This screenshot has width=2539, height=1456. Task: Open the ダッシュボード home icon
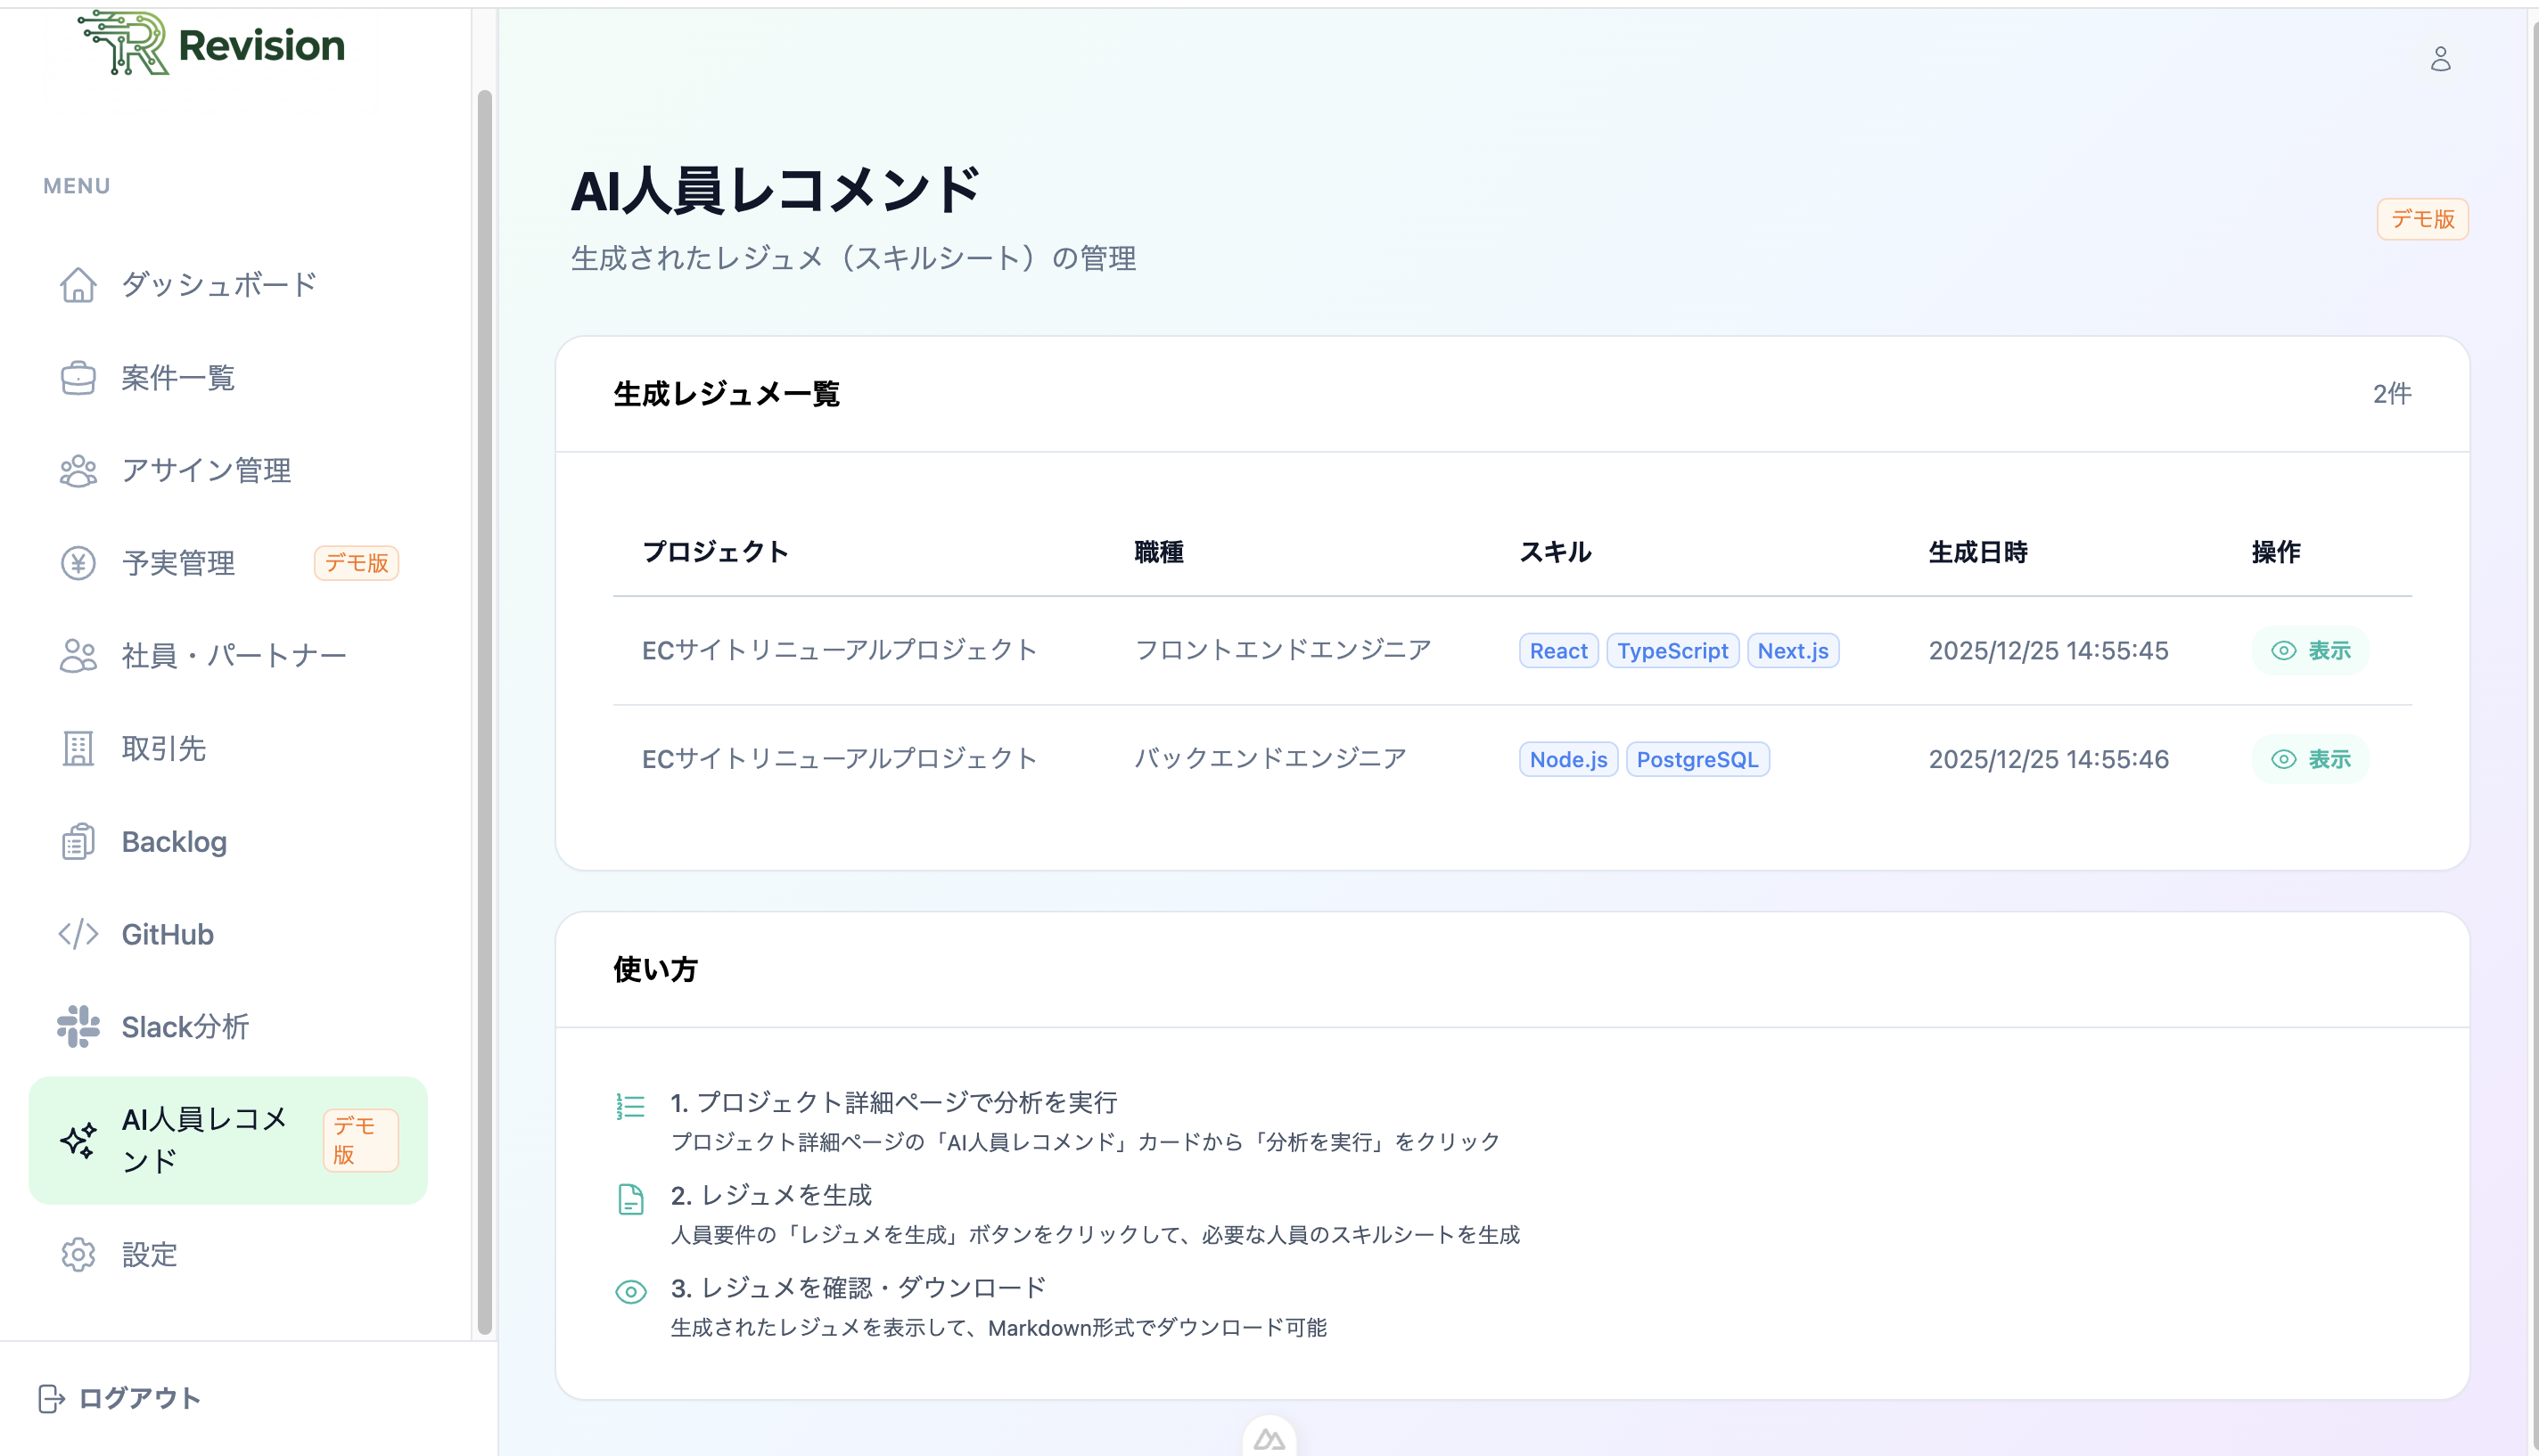[79, 285]
